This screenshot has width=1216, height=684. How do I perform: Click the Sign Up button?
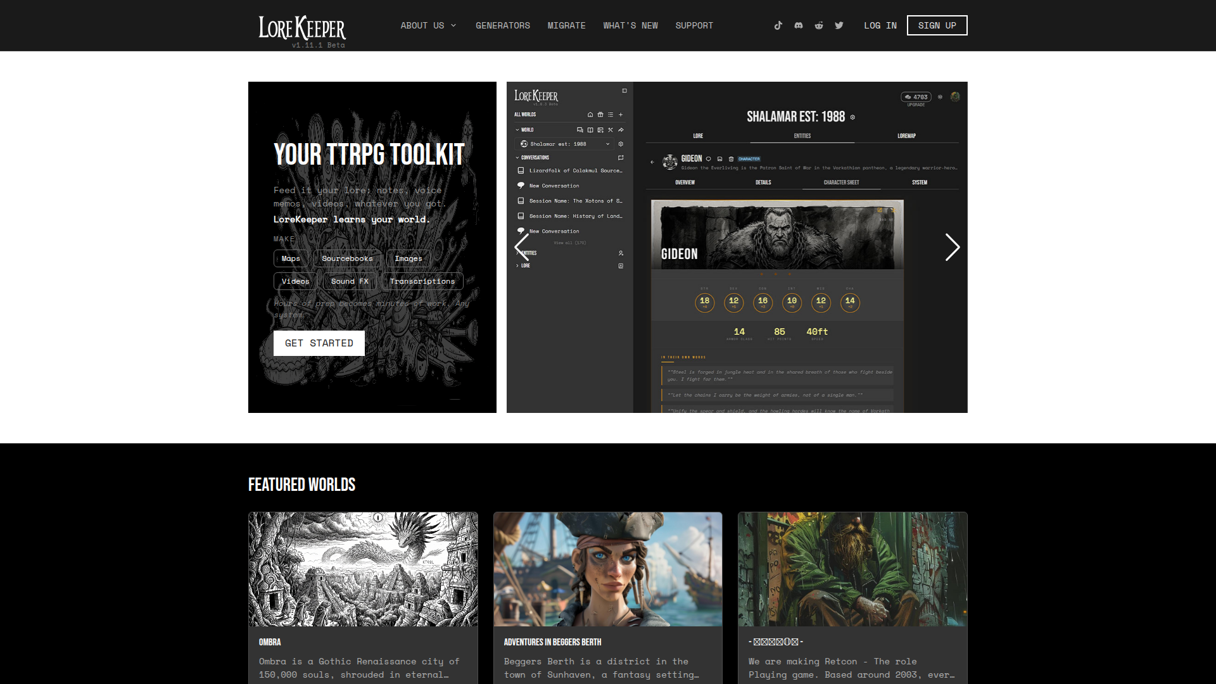click(937, 25)
